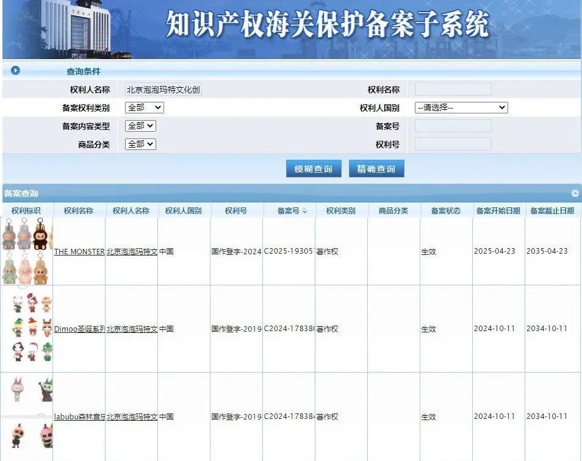Click the 备案截止日期 column header
This screenshot has width=582, height=461.
pos(552,210)
